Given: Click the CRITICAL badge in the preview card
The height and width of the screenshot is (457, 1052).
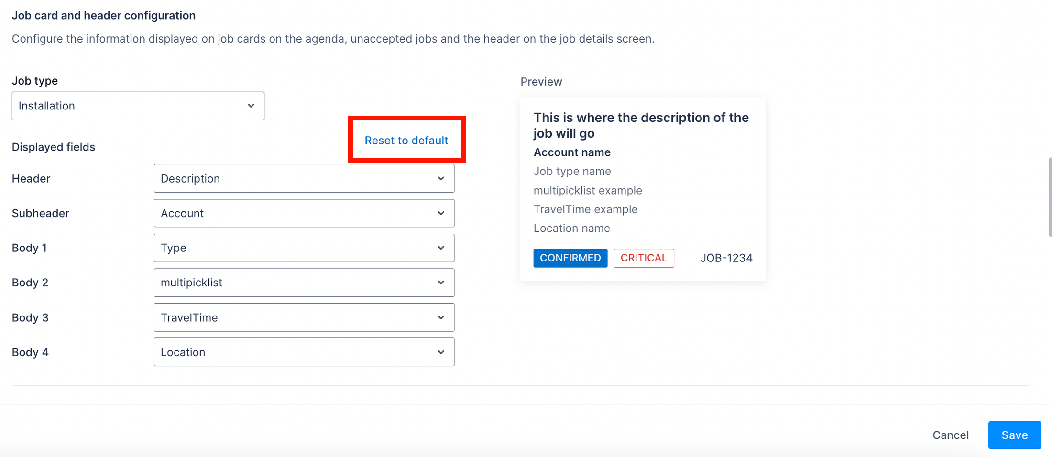Looking at the screenshot, I should (644, 258).
